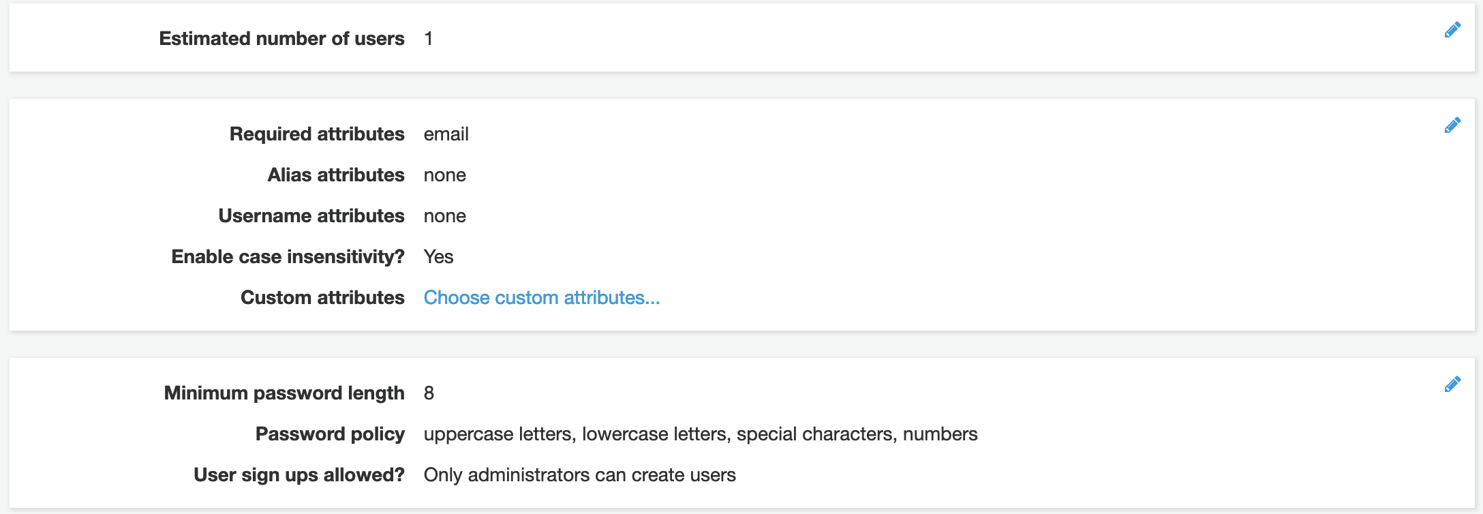1483x514 pixels.
Task: Click the 'Custom attributes' label
Action: 322,298
